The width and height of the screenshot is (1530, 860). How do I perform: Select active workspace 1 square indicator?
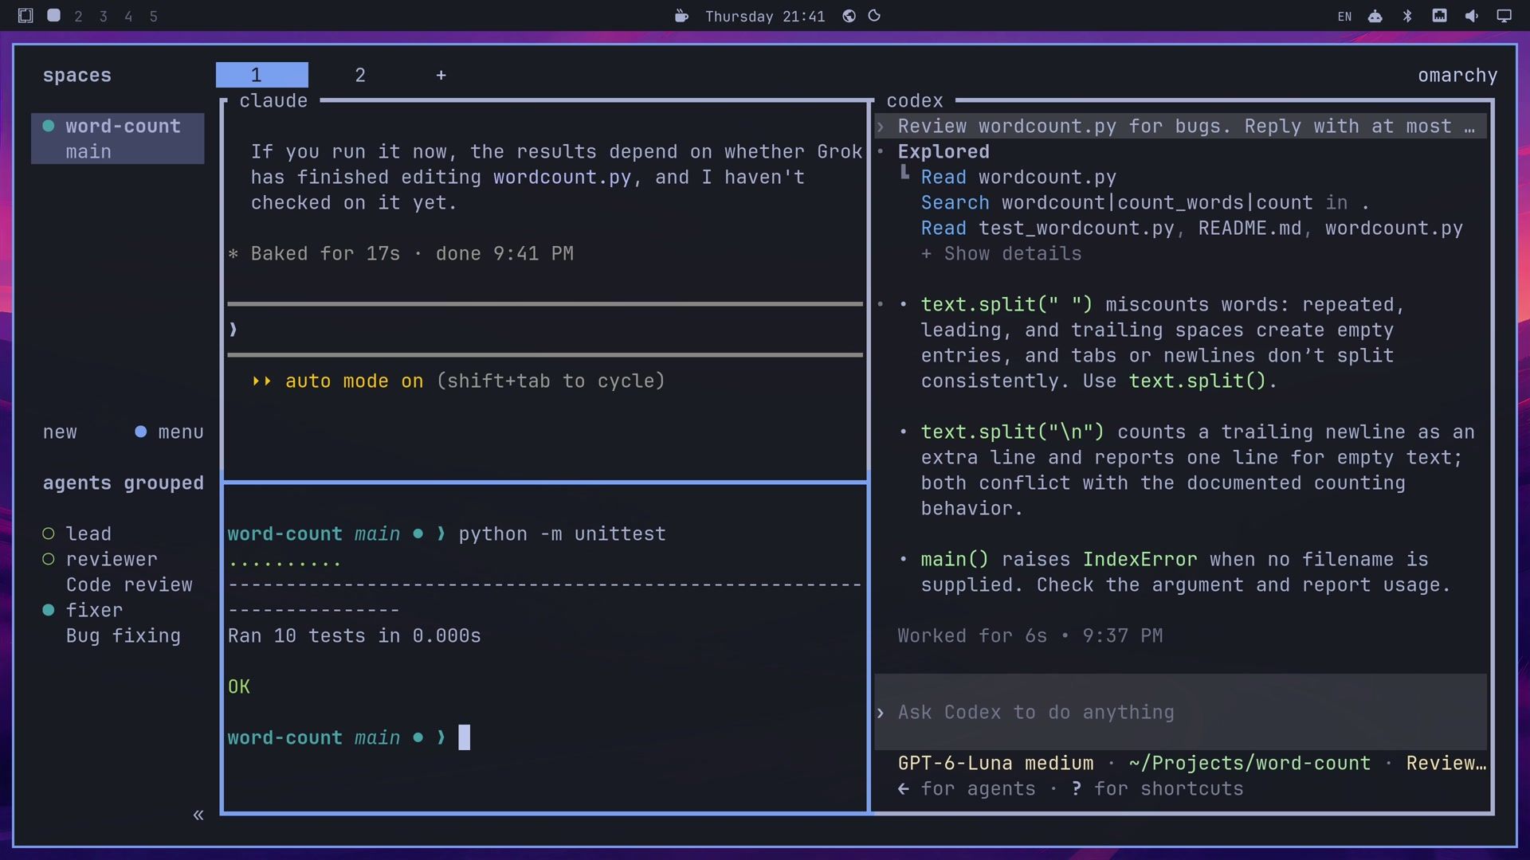coord(53,16)
